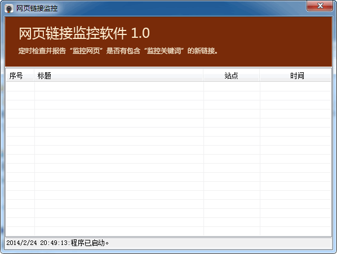Click the camera app icon in title bar
The width and height of the screenshot is (337, 254).
(x=9, y=8)
